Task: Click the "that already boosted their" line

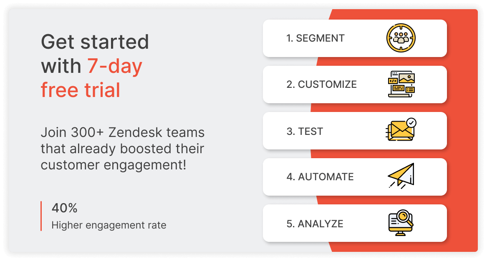Action: (122, 149)
